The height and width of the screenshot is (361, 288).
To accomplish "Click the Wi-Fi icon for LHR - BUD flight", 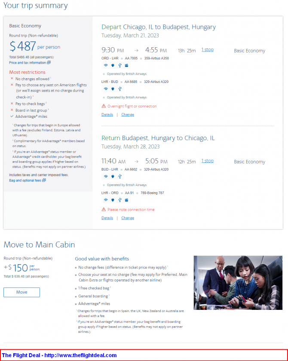I will 106,89.
